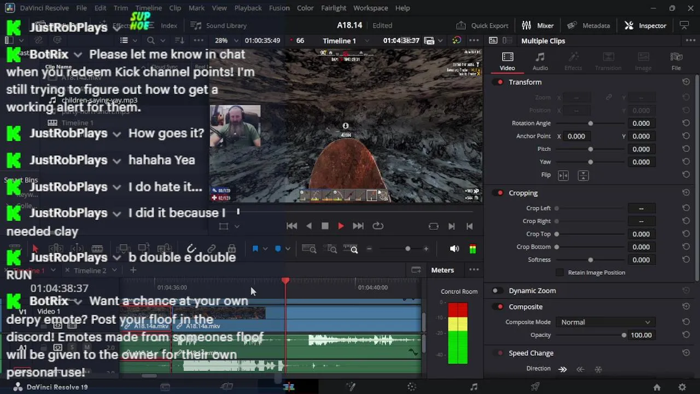Stop playback in the viewer
Viewport: 700px width, 394px height.
click(325, 226)
